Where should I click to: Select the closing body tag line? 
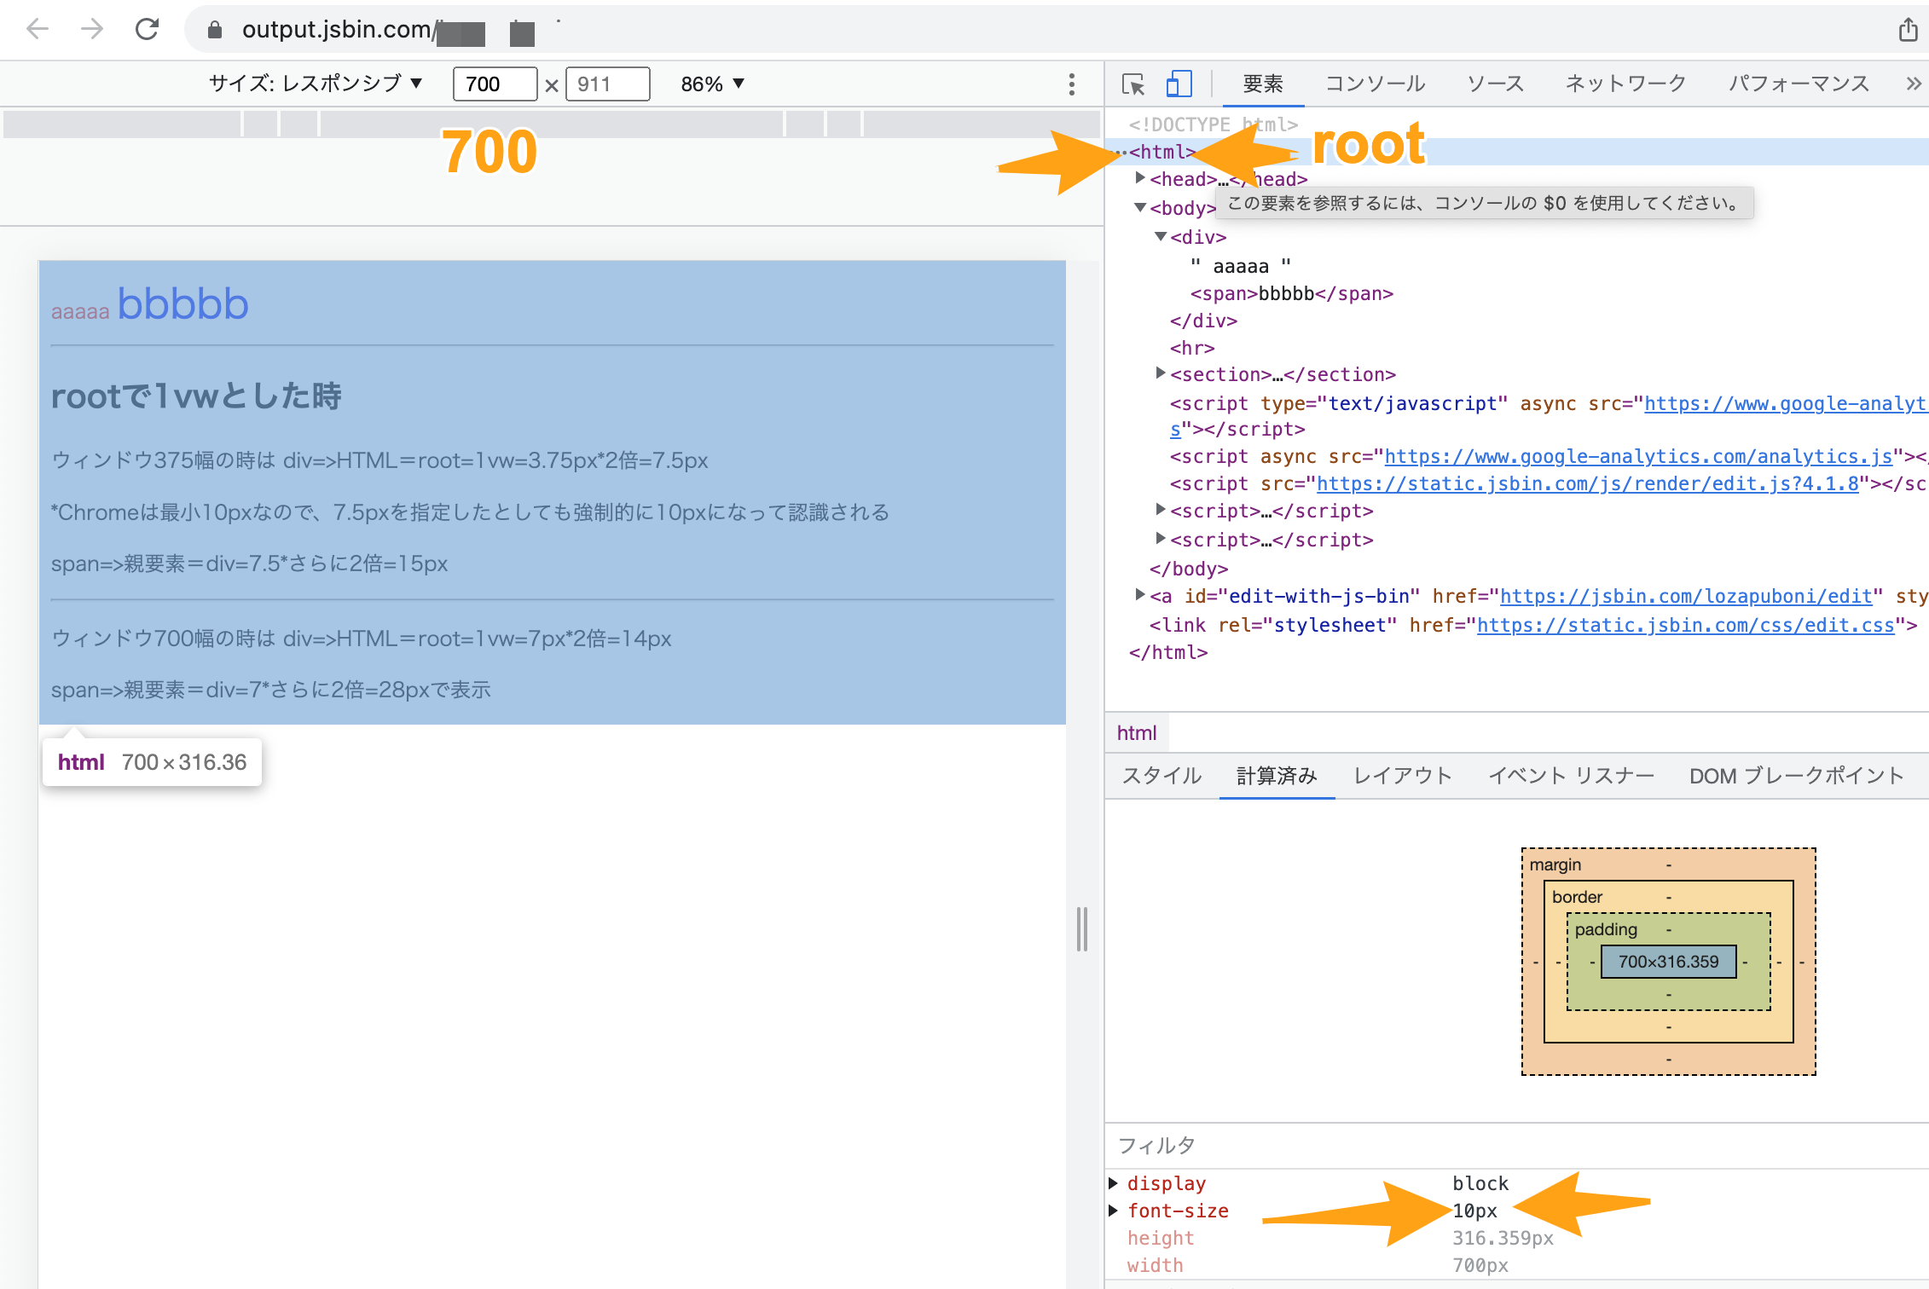tap(1189, 569)
